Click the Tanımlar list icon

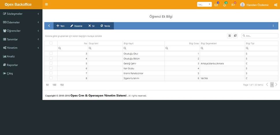tap(5, 39)
